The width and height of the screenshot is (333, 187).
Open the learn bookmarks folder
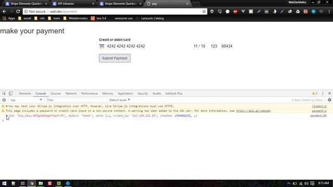pos(54,18)
